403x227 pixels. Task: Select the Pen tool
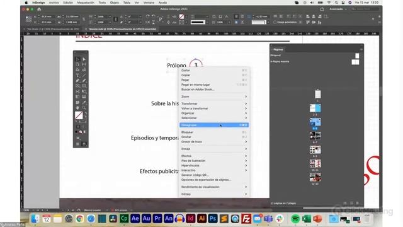pos(77,81)
